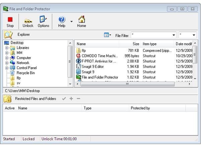Select the sv folder in tree
The width and height of the screenshot is (201, 145).
(18, 83)
